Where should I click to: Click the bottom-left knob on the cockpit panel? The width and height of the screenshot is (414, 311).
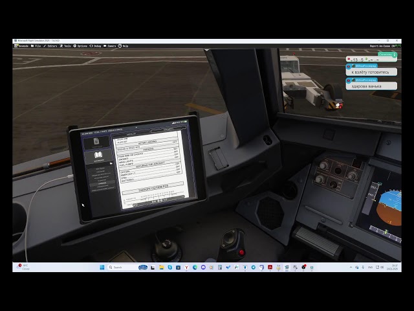[x=320, y=179]
